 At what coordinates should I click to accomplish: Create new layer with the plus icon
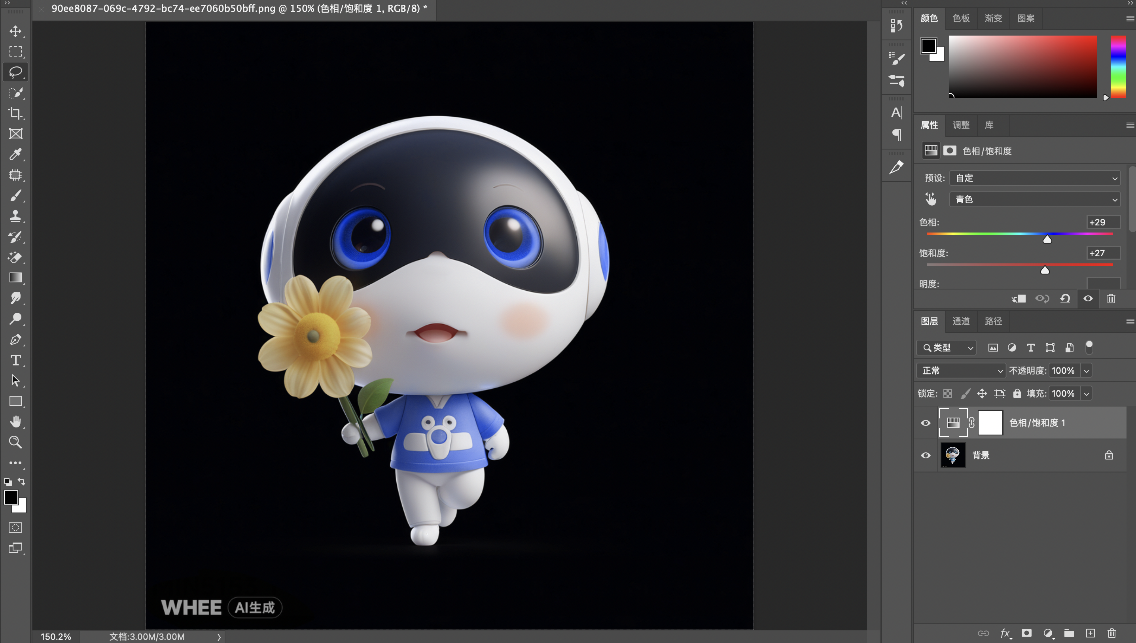pos(1090,633)
